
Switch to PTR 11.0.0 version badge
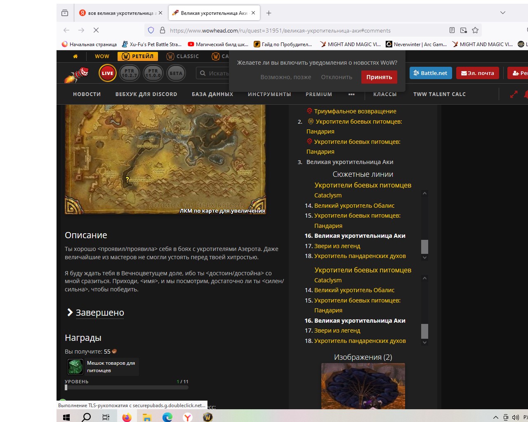(153, 73)
